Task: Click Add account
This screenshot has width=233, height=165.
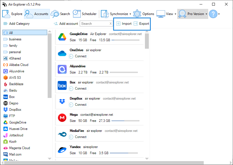Action: [x=66, y=24]
